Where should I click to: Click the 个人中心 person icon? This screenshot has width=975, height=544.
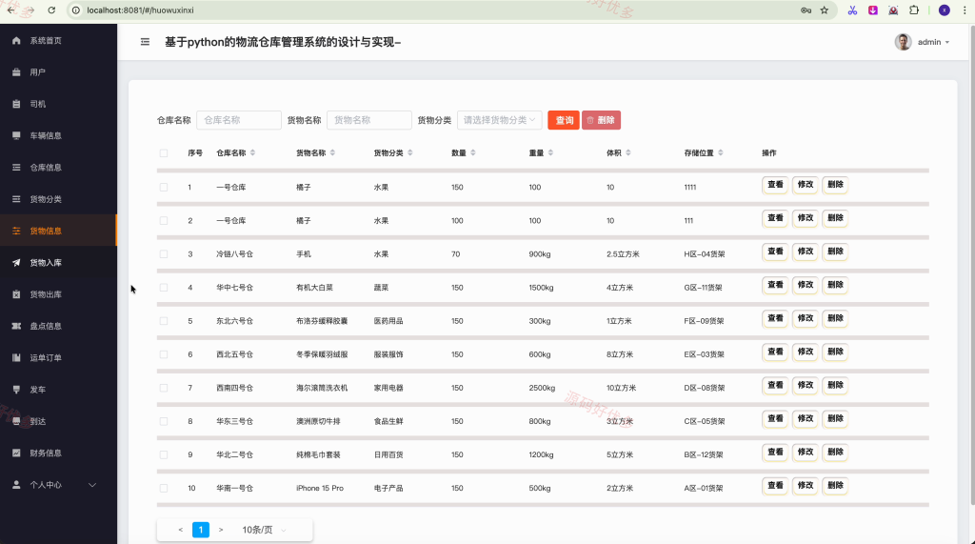16,485
